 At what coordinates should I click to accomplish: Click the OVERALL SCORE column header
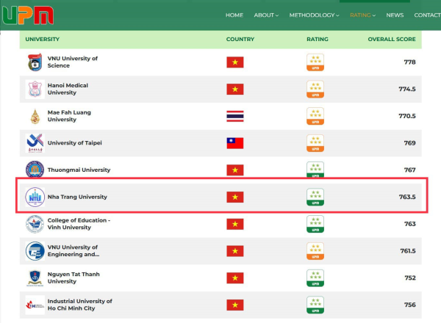(x=391, y=39)
